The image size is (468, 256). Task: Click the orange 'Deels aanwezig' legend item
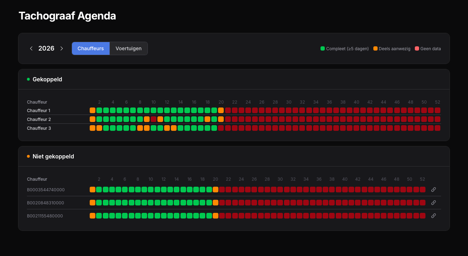[392, 49]
